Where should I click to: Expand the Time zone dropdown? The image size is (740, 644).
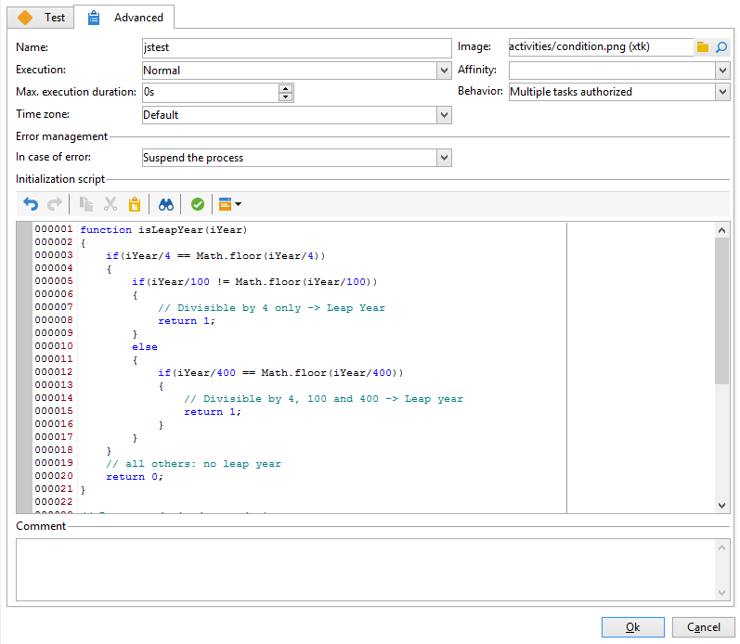[x=444, y=115]
